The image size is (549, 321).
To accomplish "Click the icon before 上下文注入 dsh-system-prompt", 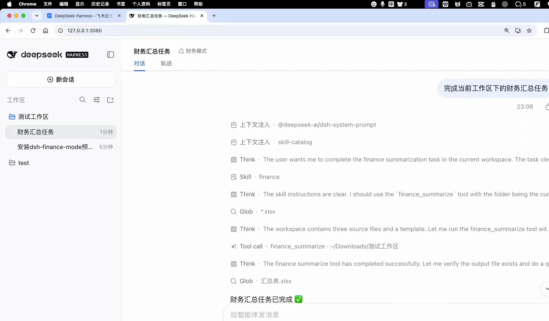I will point(234,125).
